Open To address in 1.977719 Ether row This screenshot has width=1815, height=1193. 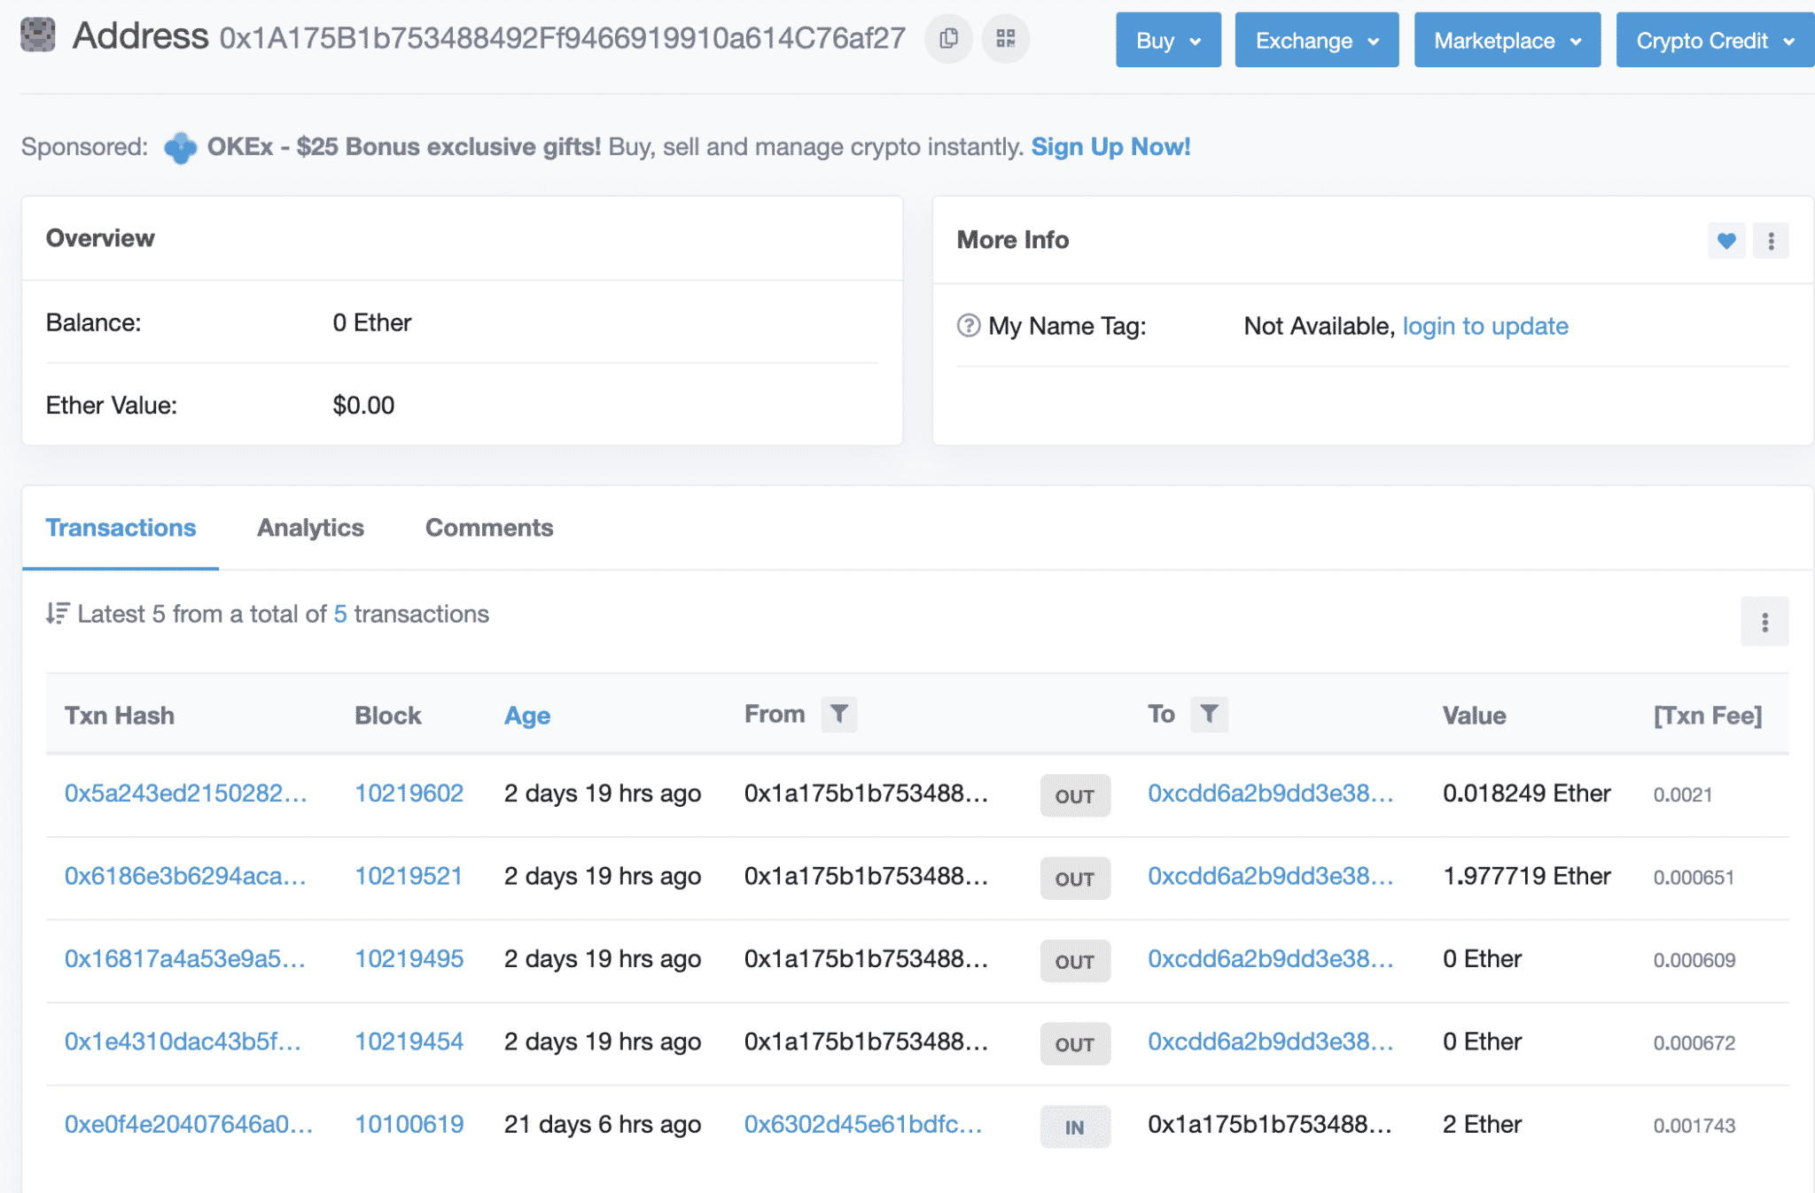click(x=1271, y=876)
